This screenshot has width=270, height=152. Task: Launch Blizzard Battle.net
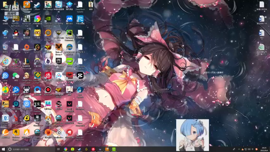[16, 91]
